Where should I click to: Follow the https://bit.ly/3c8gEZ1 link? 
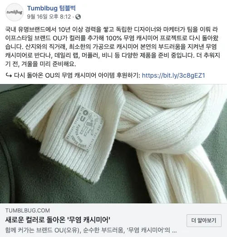tap(173, 75)
